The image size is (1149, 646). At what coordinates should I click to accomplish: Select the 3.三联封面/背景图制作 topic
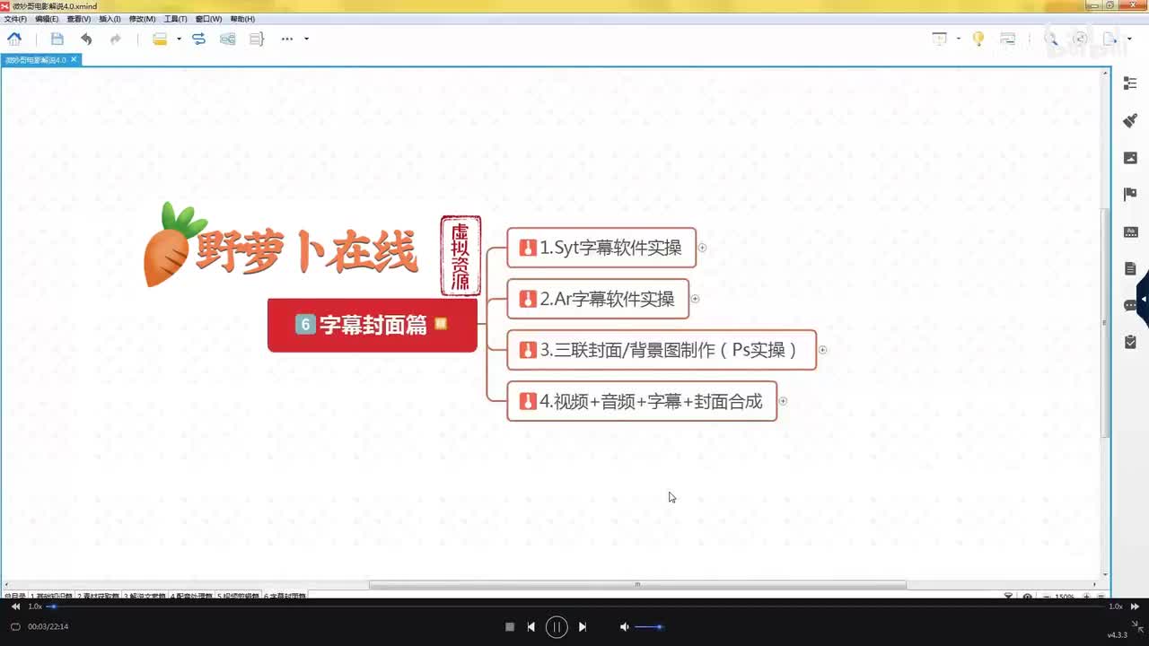pos(662,350)
